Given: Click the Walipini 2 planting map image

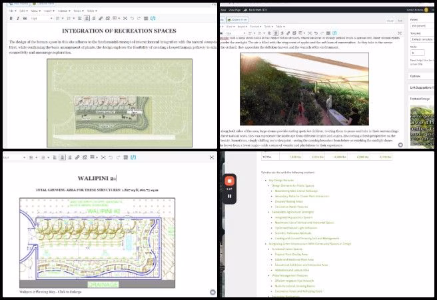Looking at the screenshot, I should (97, 243).
